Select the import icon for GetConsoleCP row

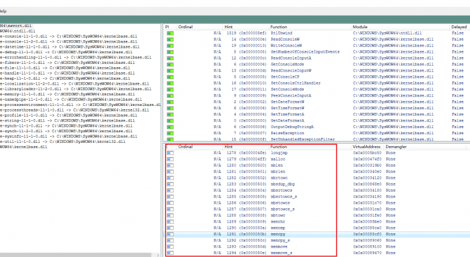click(170, 76)
